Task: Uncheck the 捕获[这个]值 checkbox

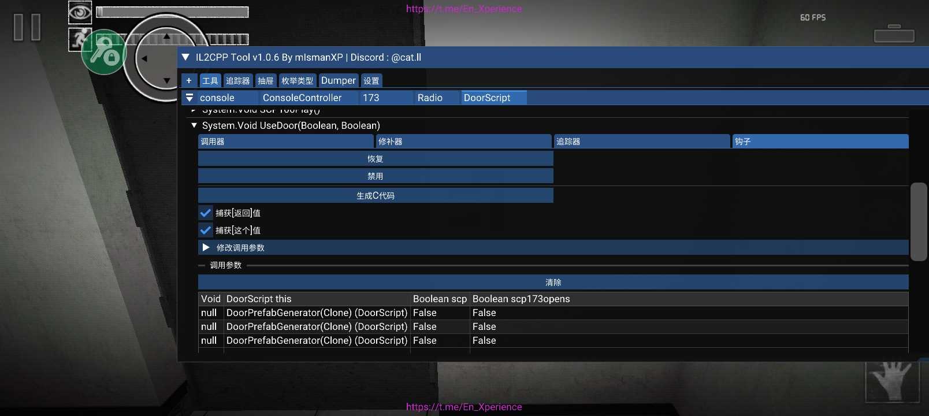Action: pos(205,230)
